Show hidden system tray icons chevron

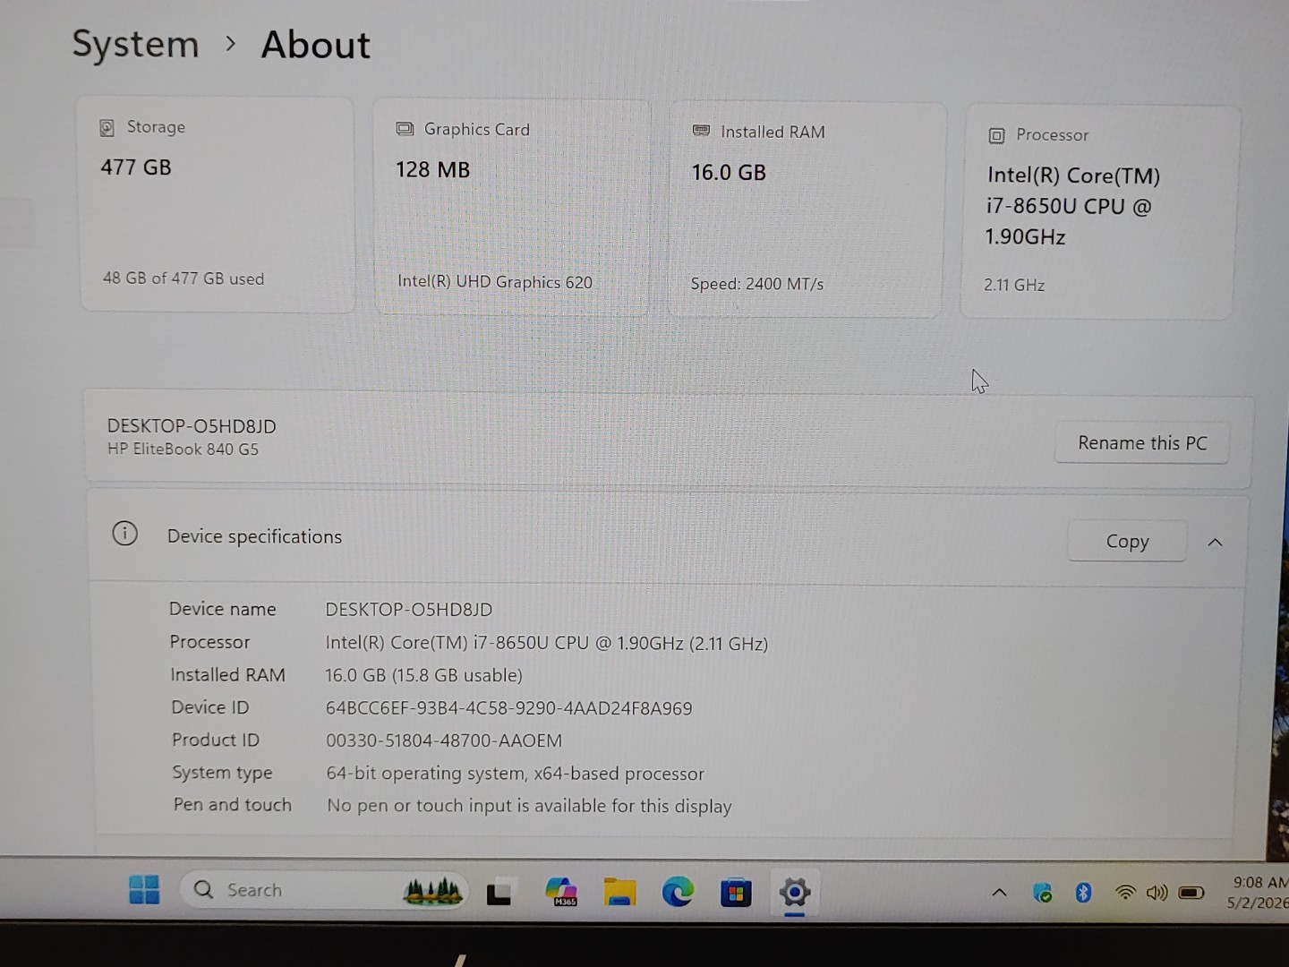click(x=1000, y=893)
